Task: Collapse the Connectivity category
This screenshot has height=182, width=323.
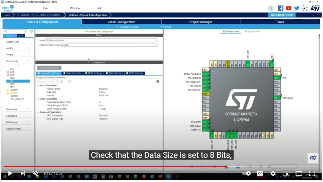Action: click(18, 61)
